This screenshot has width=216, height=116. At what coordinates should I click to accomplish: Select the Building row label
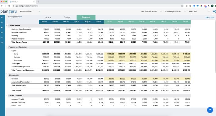click(x=17, y=57)
